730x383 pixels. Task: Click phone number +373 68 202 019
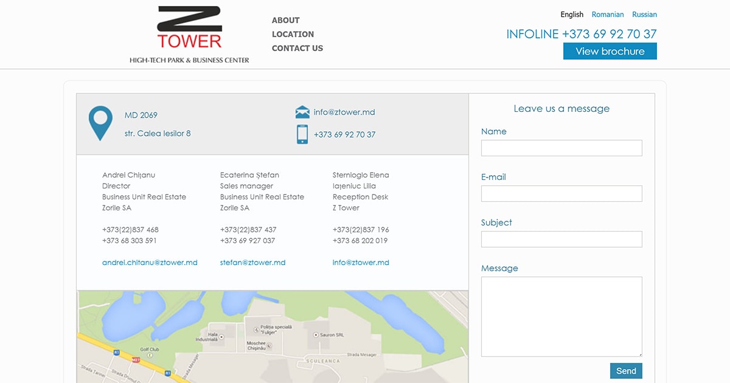(x=360, y=241)
